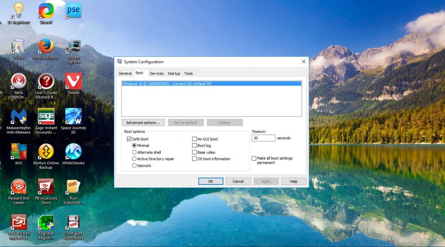Launch Mozilla Firefox from the desktop
This screenshot has height=247, width=445.
(46, 49)
